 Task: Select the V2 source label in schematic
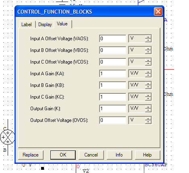(86, 171)
